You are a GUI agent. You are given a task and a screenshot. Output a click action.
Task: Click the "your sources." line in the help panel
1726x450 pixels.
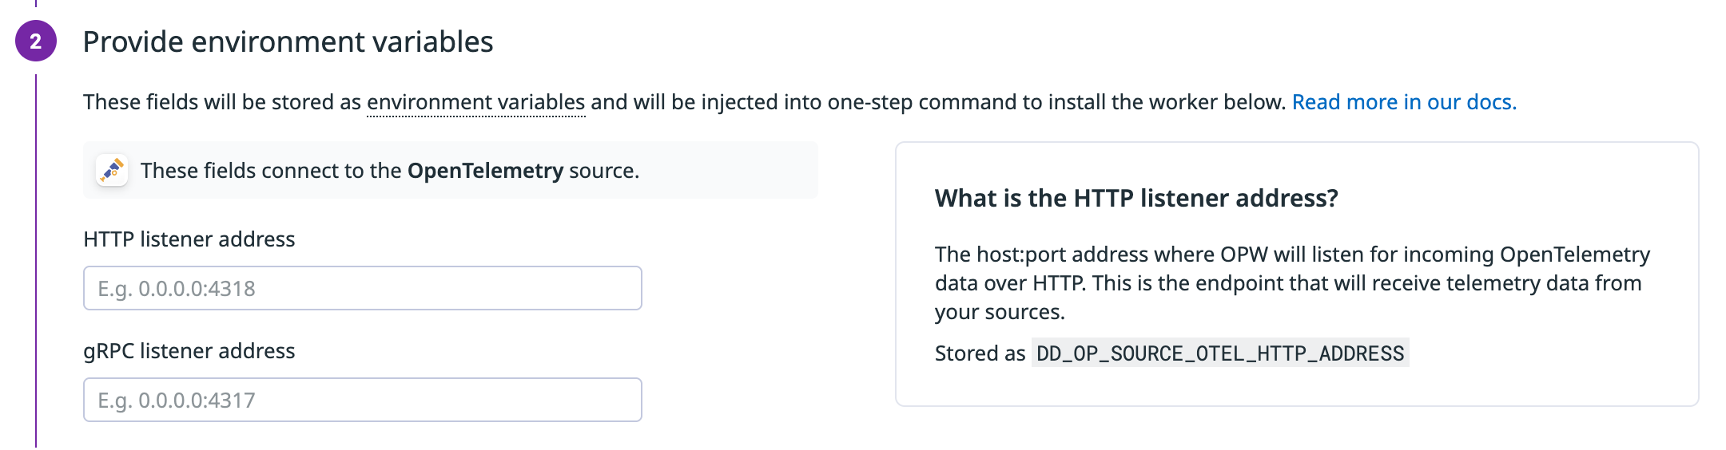click(x=1000, y=312)
